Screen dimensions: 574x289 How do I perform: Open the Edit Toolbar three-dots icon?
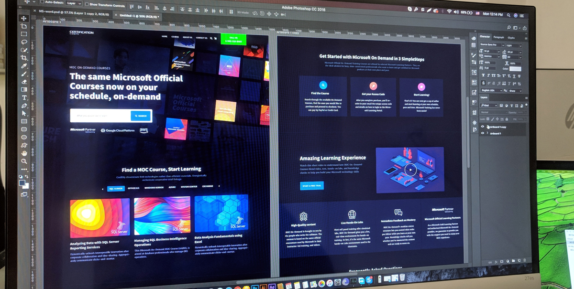[24, 169]
